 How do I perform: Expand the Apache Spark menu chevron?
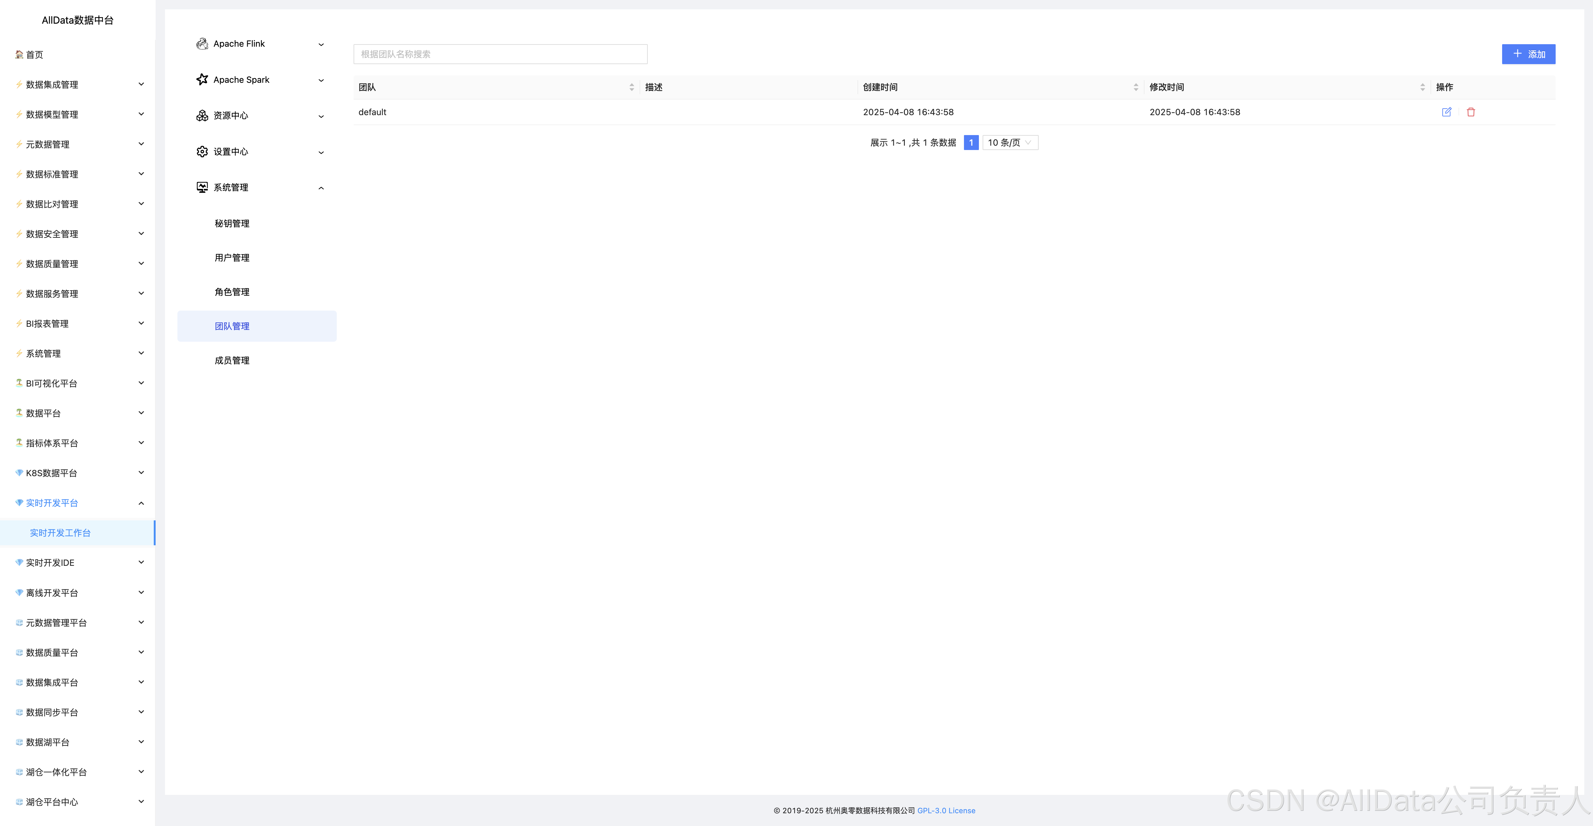tap(321, 80)
